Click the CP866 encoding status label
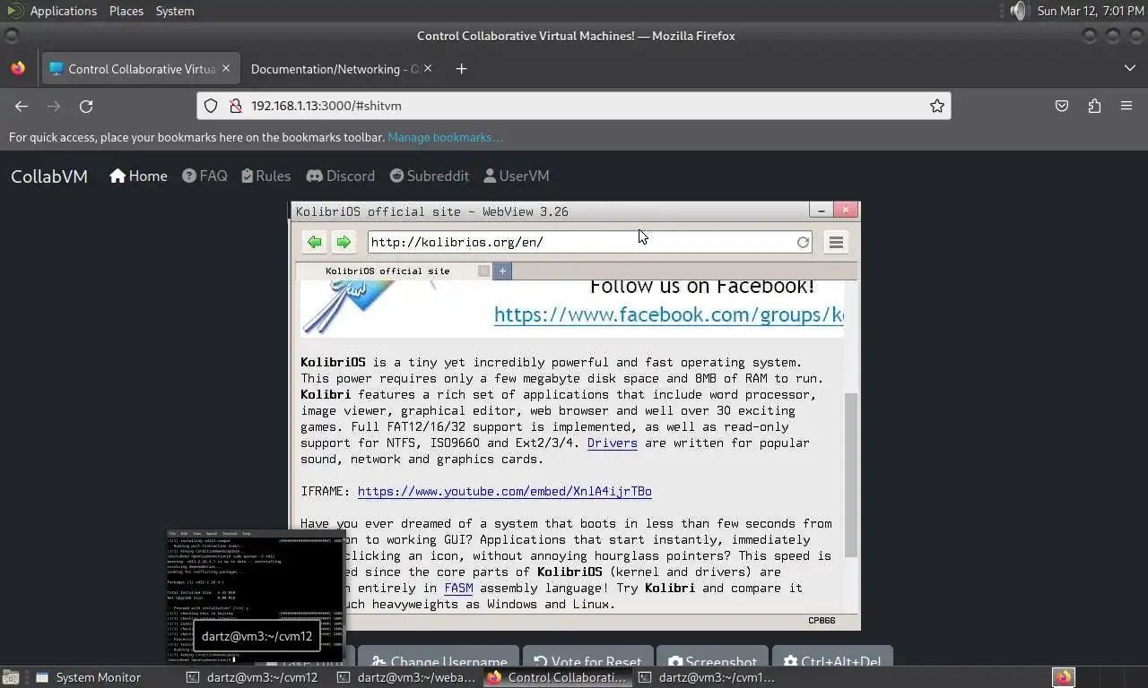This screenshot has height=688, width=1148. coord(822,620)
